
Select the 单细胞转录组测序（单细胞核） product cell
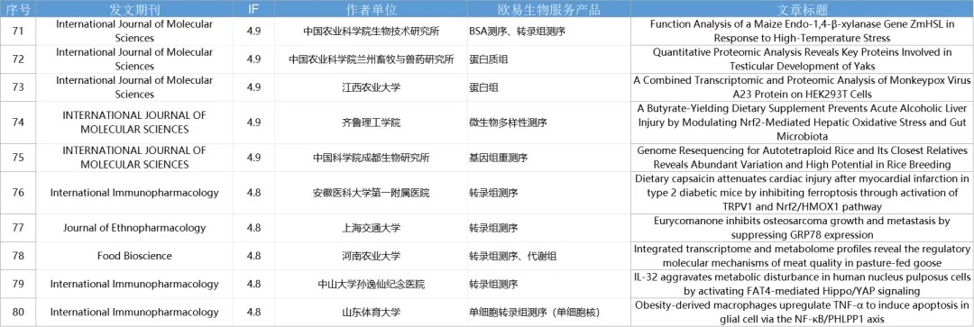coord(549,312)
